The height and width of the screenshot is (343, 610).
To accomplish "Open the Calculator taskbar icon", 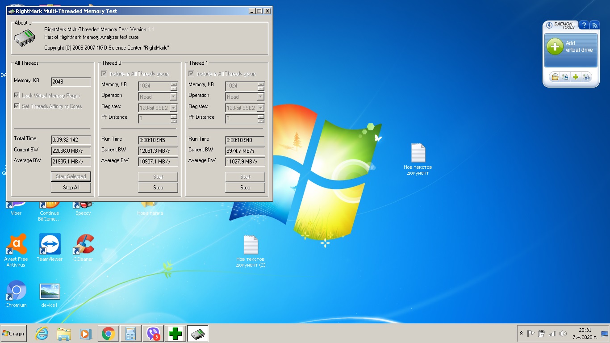I will 131,334.
